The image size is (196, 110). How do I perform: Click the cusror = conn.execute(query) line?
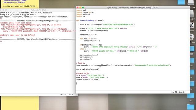point(94,31)
